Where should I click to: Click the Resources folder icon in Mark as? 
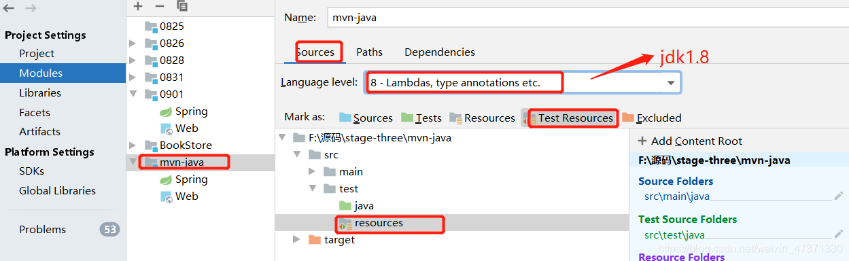point(455,118)
